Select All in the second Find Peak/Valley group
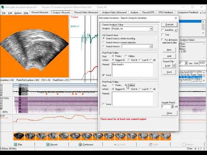The height and width of the screenshot is (155, 207). 151,89
